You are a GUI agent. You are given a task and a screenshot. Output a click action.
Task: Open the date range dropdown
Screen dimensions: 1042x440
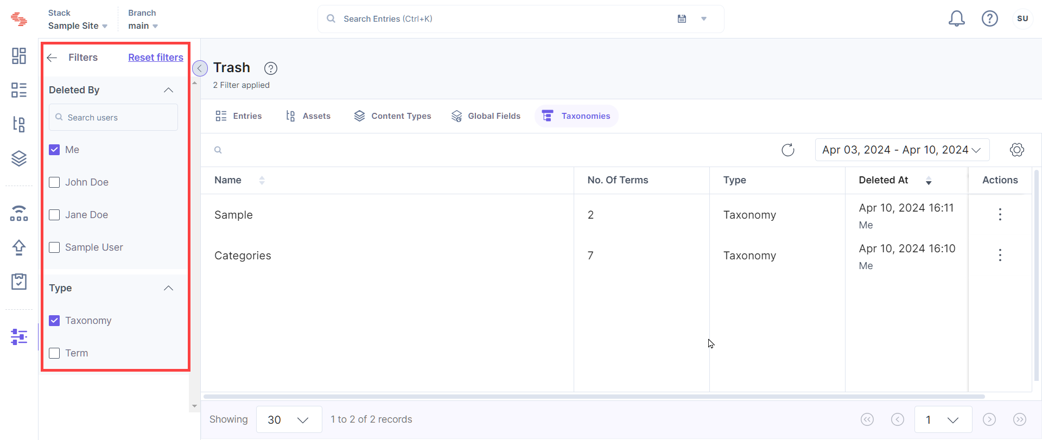(x=902, y=150)
